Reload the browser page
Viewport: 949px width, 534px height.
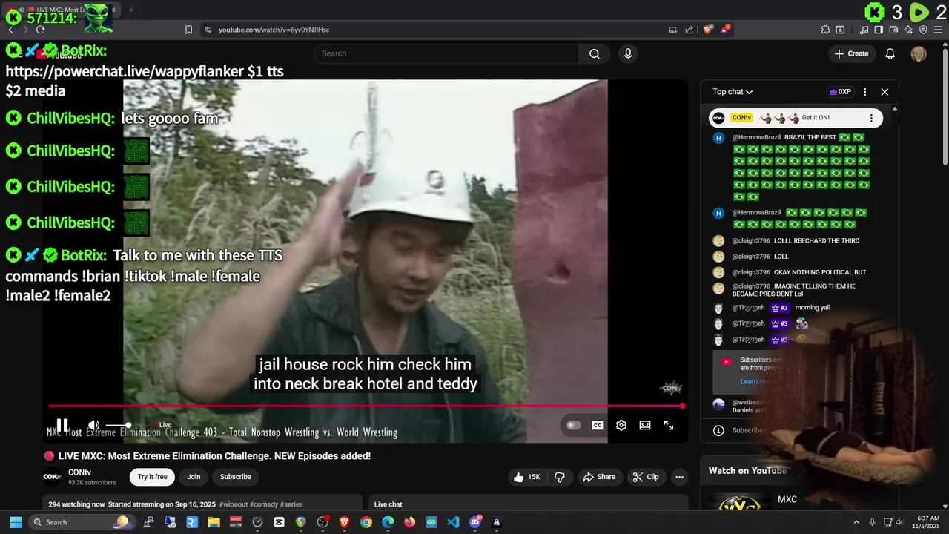pos(40,30)
